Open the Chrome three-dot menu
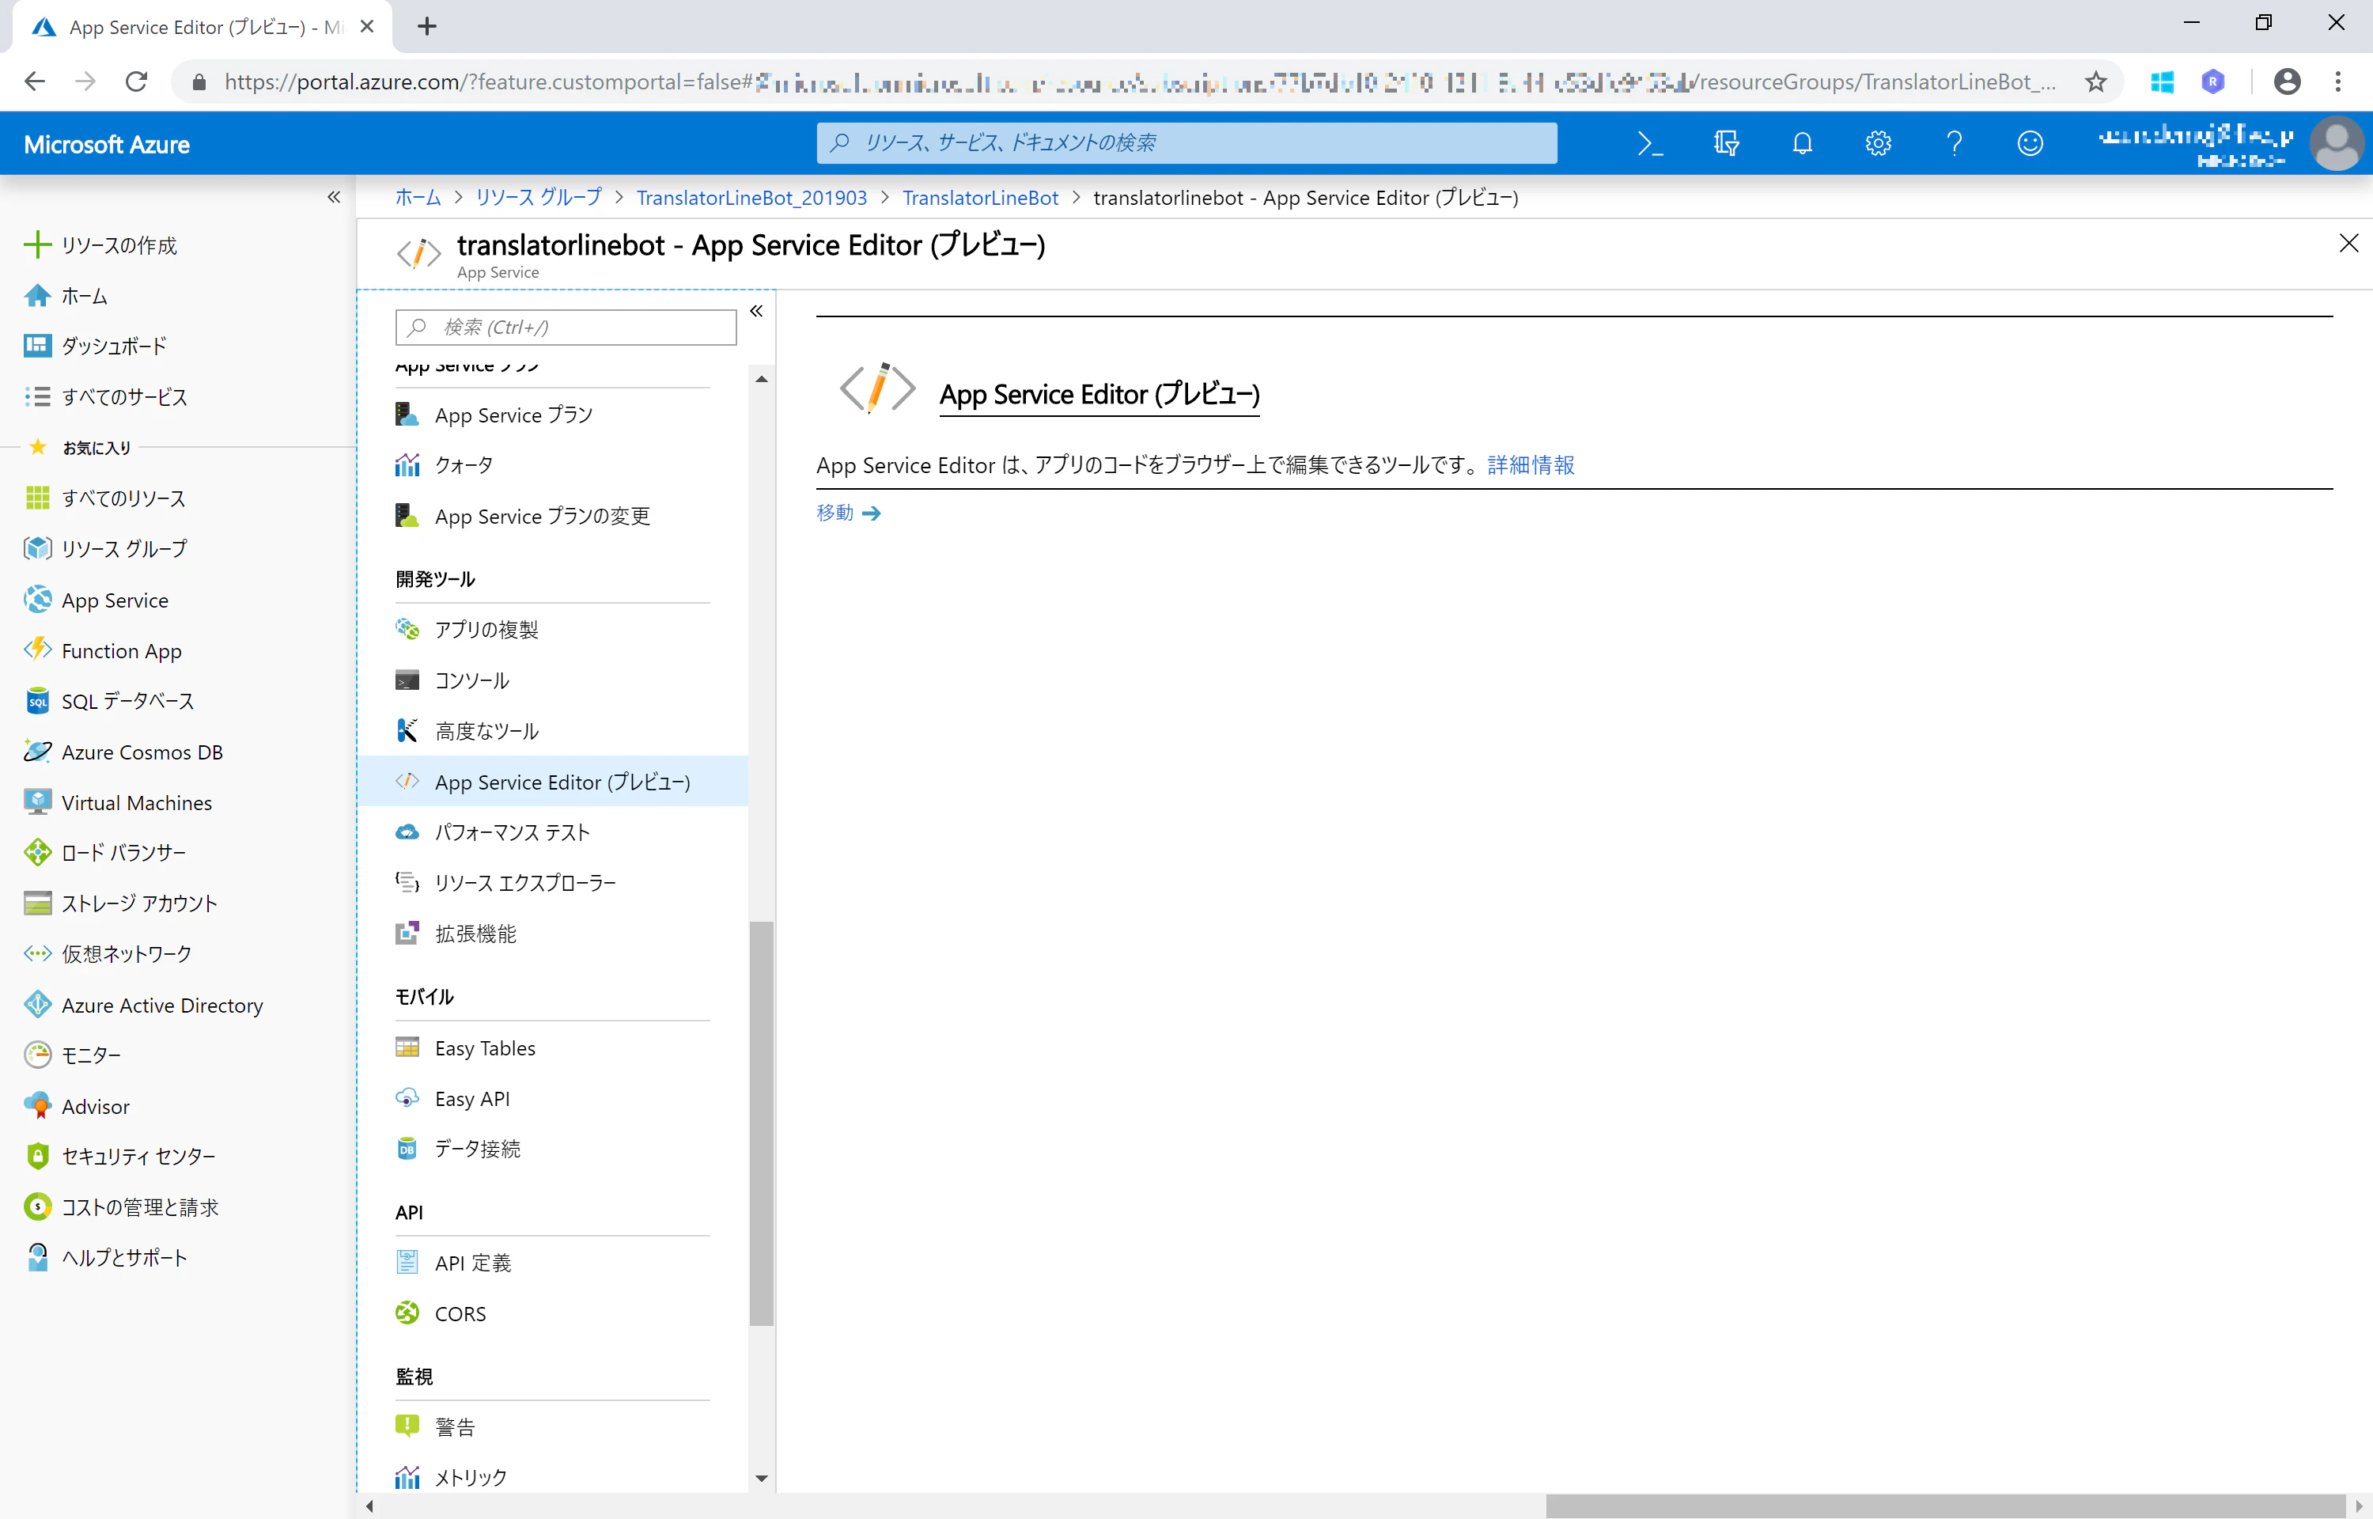2373x1519 pixels. pos(2337,81)
